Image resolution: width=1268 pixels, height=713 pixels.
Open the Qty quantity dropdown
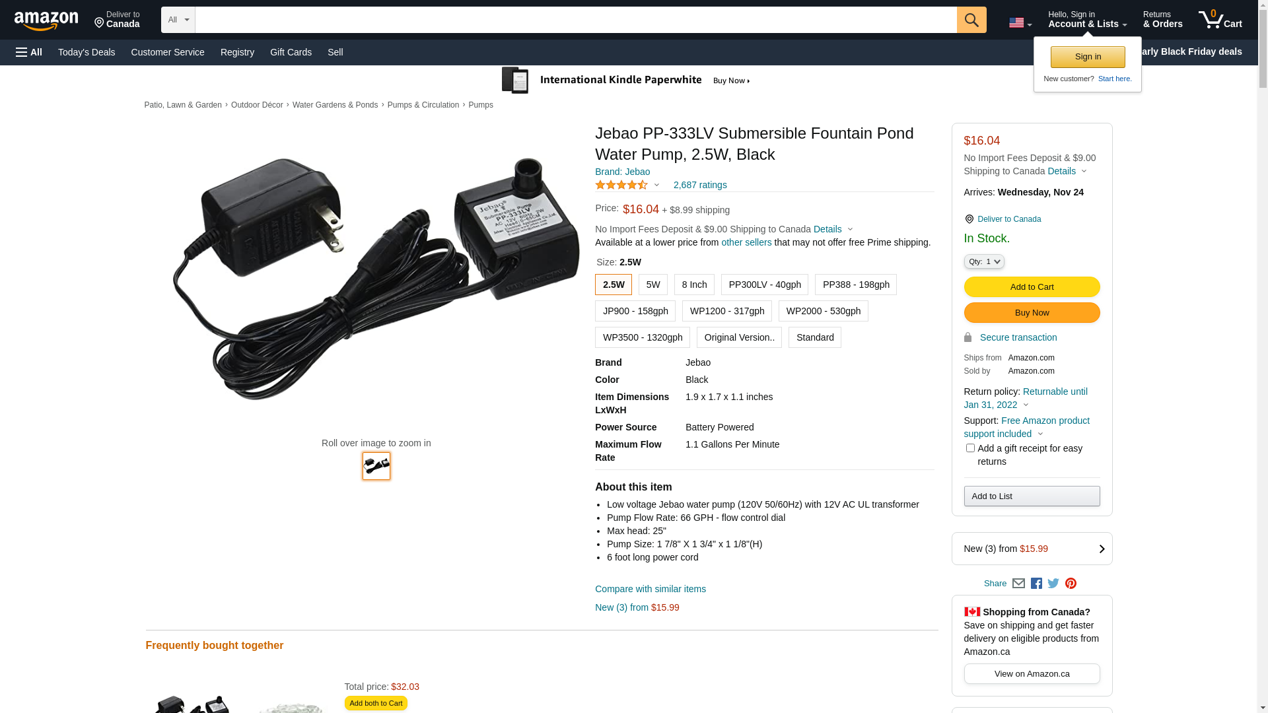[x=983, y=262]
